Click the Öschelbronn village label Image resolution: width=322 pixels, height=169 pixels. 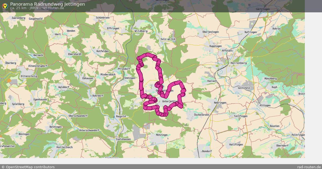pos(202,115)
